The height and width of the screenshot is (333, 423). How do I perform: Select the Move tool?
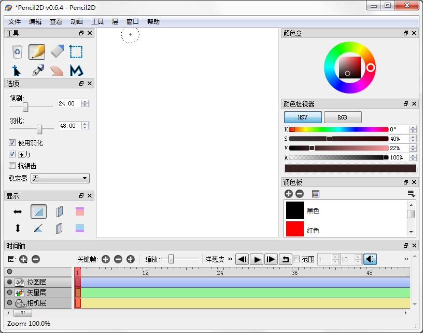pos(17,70)
